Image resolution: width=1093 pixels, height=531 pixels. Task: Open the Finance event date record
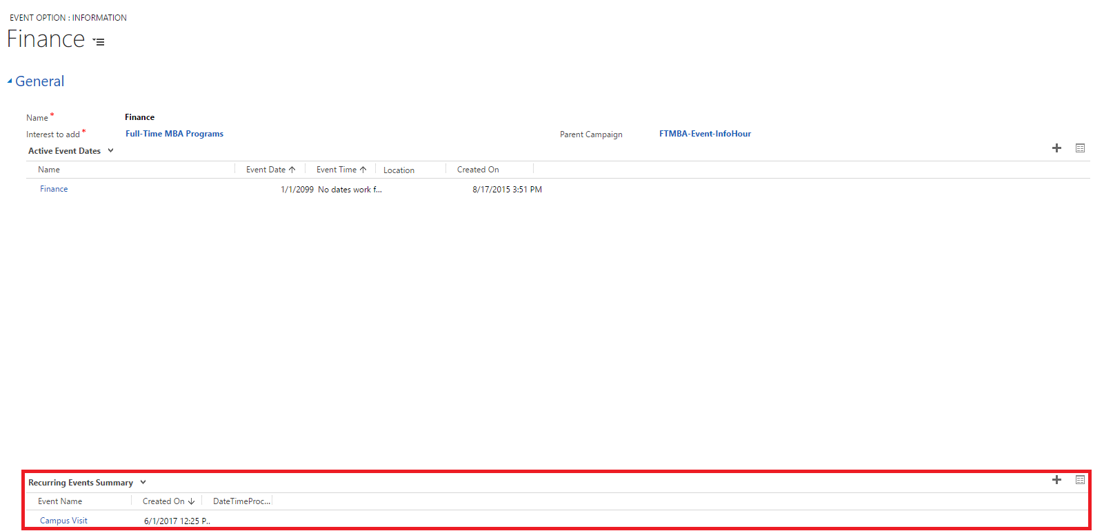54,189
